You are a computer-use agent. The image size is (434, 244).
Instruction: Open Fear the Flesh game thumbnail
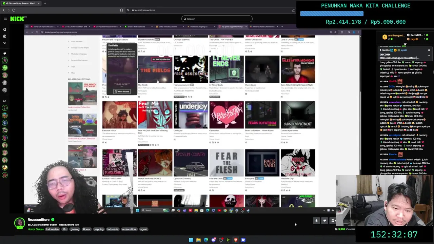click(x=226, y=163)
